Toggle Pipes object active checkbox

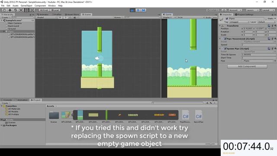point(227,18)
